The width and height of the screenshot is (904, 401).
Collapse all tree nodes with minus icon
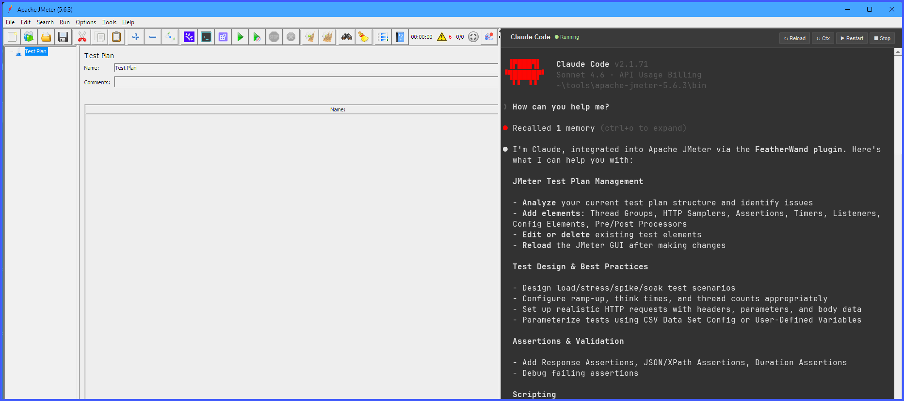tap(153, 37)
